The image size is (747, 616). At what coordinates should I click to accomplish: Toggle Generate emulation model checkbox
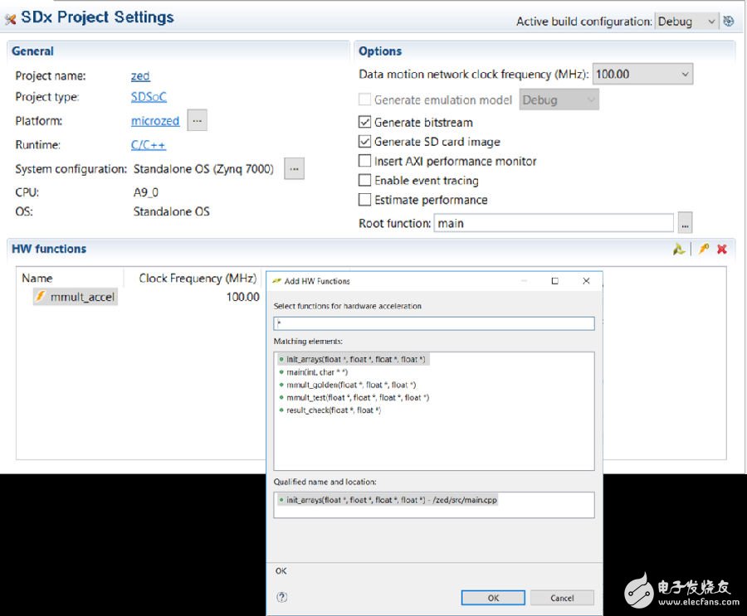tap(364, 99)
